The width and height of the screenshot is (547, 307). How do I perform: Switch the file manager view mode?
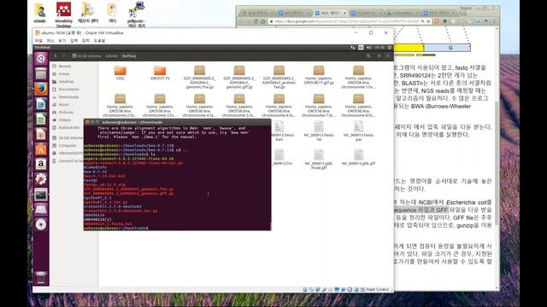click(x=379, y=55)
